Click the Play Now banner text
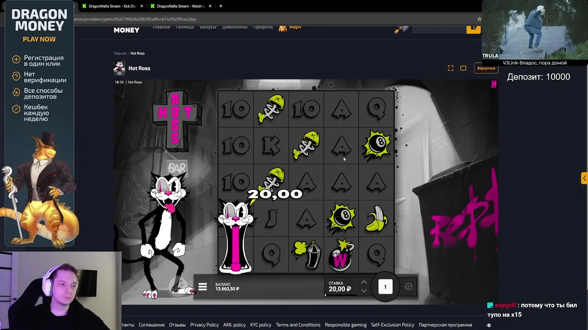Screen dimensions: 588x330 (39, 39)
